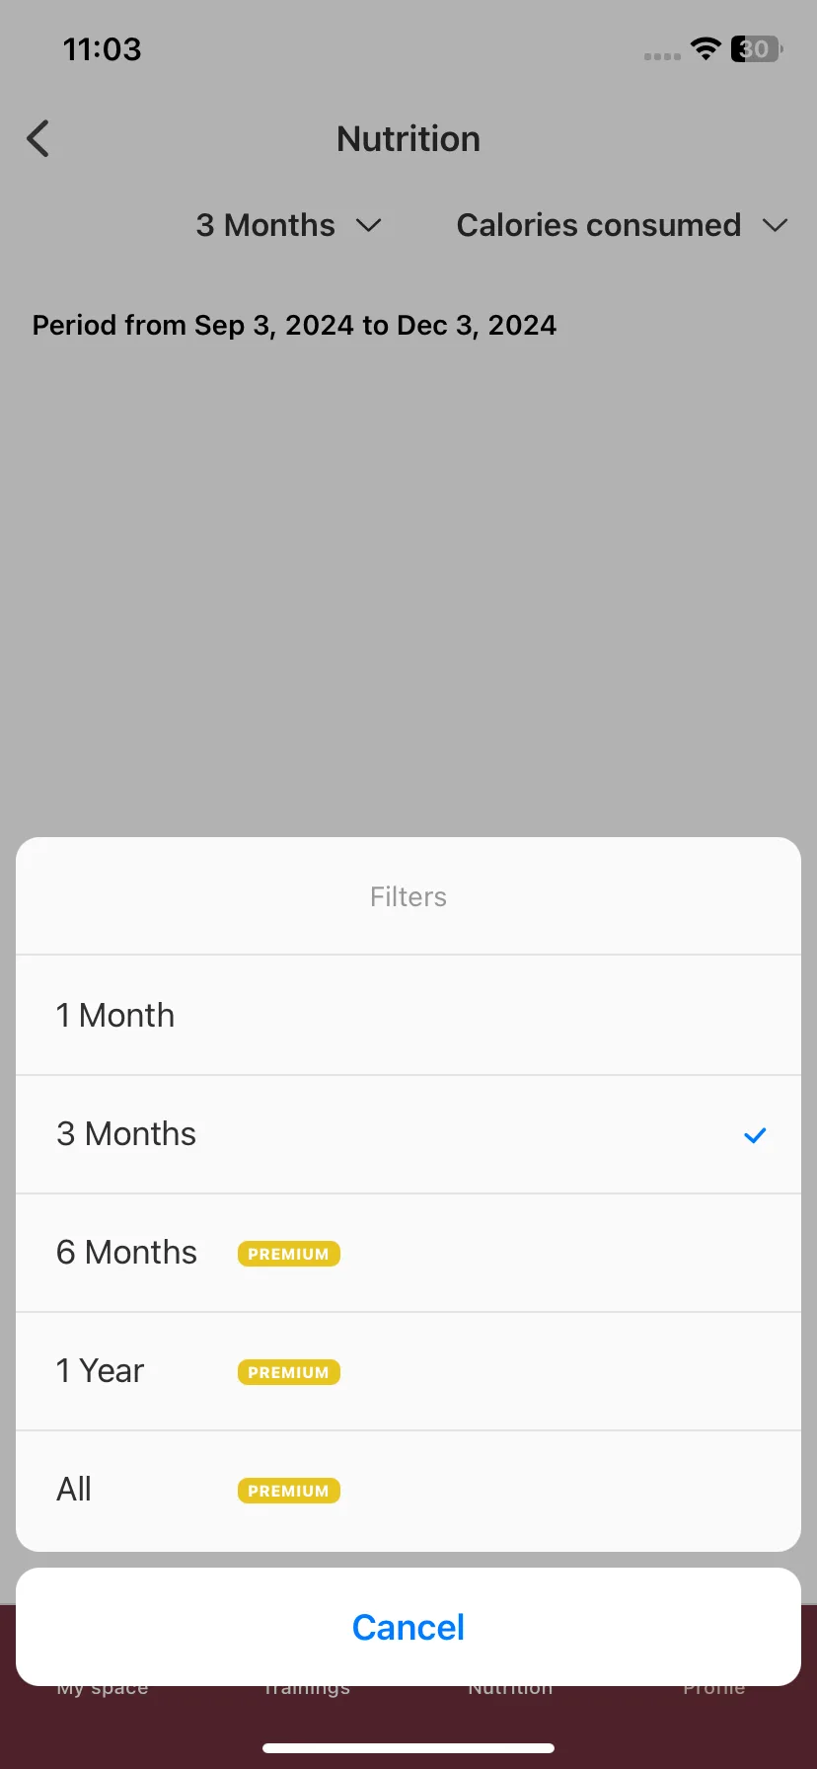This screenshot has width=817, height=1769.
Task: Tap the battery indicator icon
Action: click(x=757, y=48)
